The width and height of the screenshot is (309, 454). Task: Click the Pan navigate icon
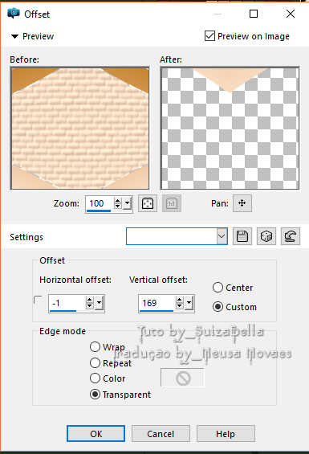point(242,203)
